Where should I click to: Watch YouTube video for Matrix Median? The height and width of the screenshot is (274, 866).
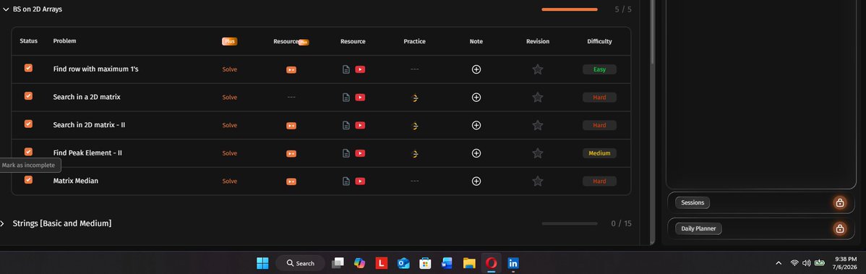tap(360, 181)
